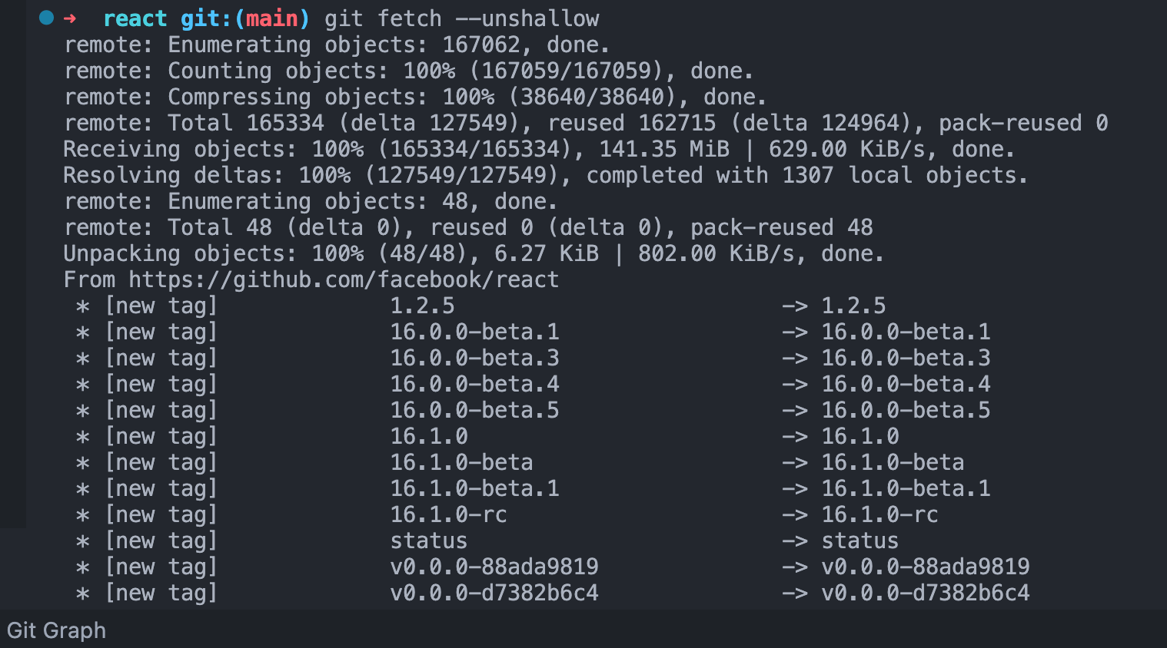Click the left 16.1.0-rc tag name
The height and width of the screenshot is (648, 1167).
(x=448, y=514)
